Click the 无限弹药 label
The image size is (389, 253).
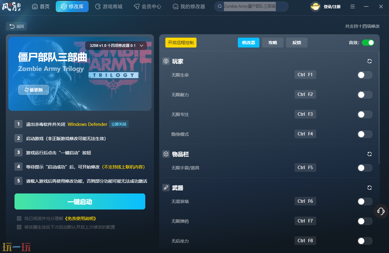click(x=180, y=221)
